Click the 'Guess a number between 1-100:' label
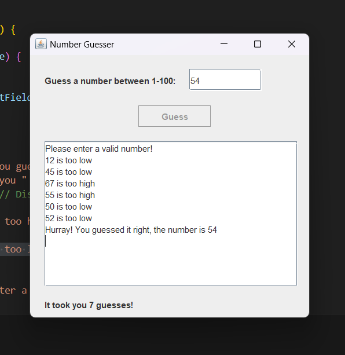345x355 pixels. [110, 81]
